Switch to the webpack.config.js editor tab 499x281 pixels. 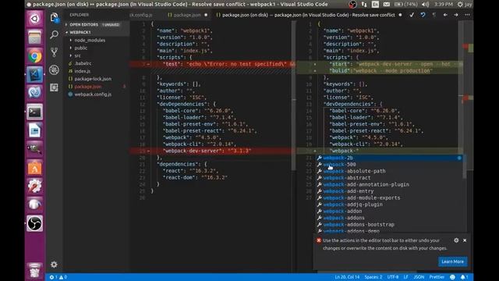[141, 15]
